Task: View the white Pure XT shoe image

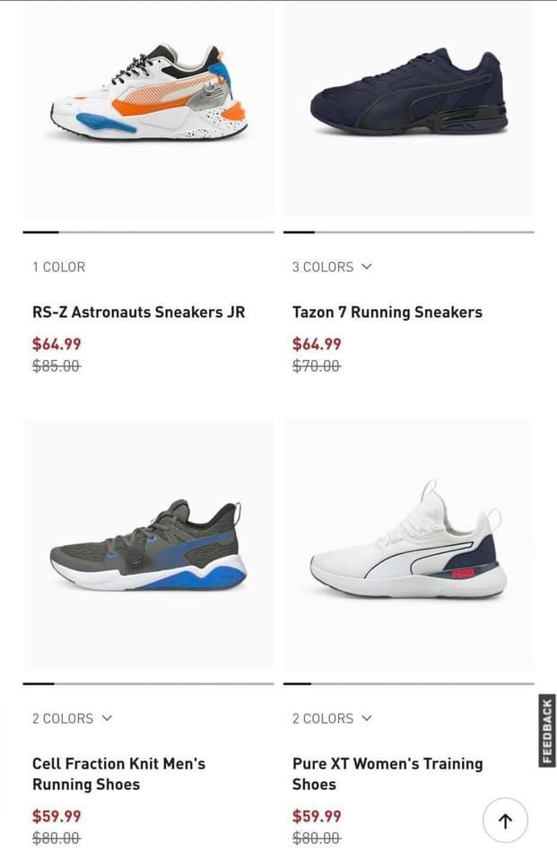Action: pyautogui.click(x=408, y=545)
